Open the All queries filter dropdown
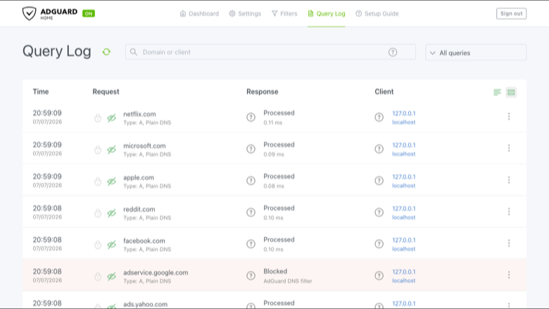This screenshot has height=309, width=549. (476, 53)
